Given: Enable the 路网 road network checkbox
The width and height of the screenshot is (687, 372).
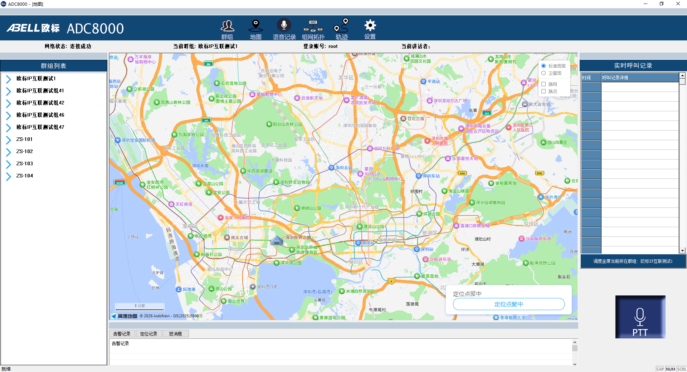Looking at the screenshot, I should coord(544,84).
